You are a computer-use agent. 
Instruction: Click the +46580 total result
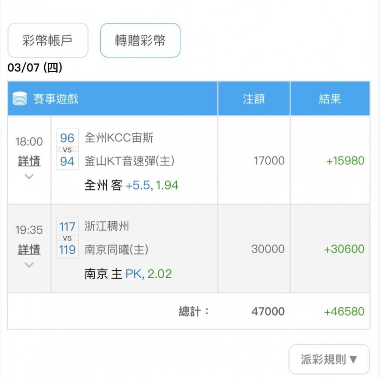[x=344, y=311]
